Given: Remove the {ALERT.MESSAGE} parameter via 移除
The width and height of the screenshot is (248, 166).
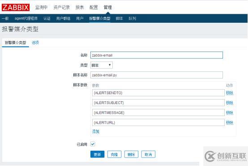Looking at the screenshot, I should [230, 113].
